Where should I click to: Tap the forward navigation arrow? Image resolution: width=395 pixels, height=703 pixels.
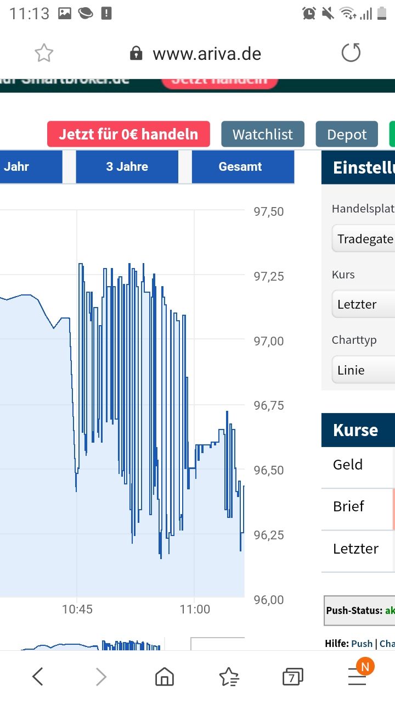[101, 676]
